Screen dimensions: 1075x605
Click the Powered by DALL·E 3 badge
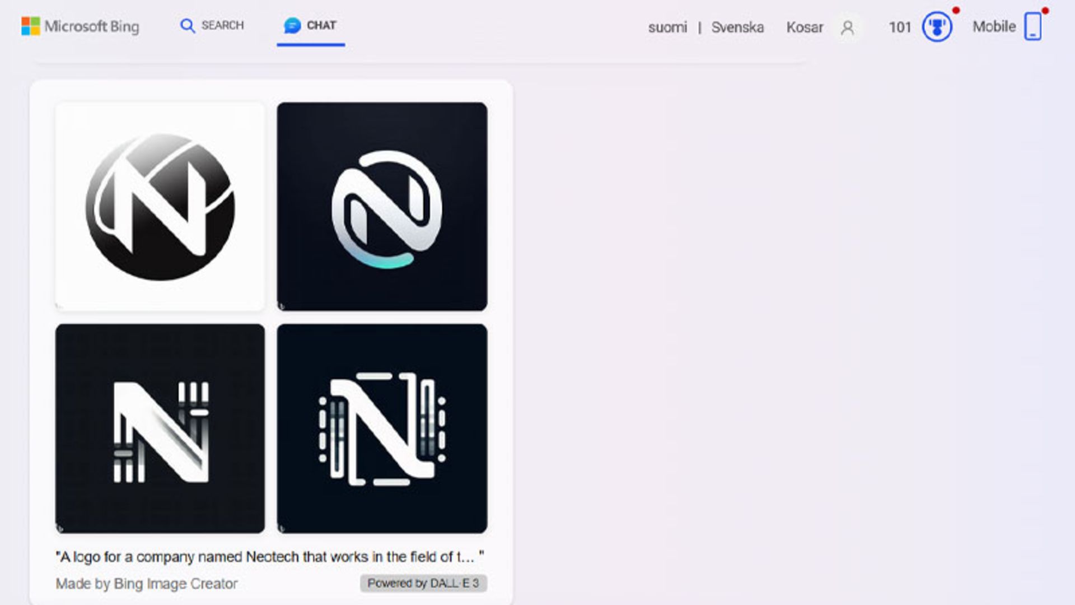(423, 583)
